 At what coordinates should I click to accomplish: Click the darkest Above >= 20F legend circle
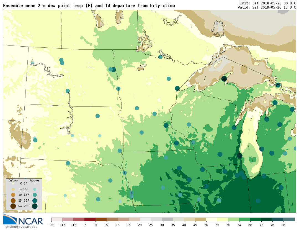click(35, 206)
